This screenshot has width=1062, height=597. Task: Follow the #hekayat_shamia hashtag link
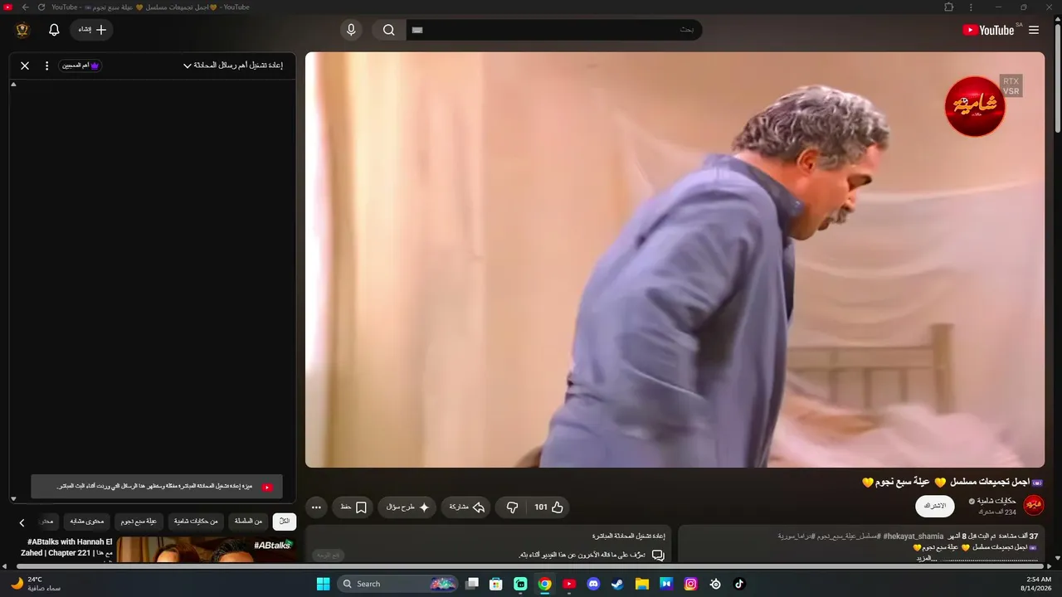[913, 536]
